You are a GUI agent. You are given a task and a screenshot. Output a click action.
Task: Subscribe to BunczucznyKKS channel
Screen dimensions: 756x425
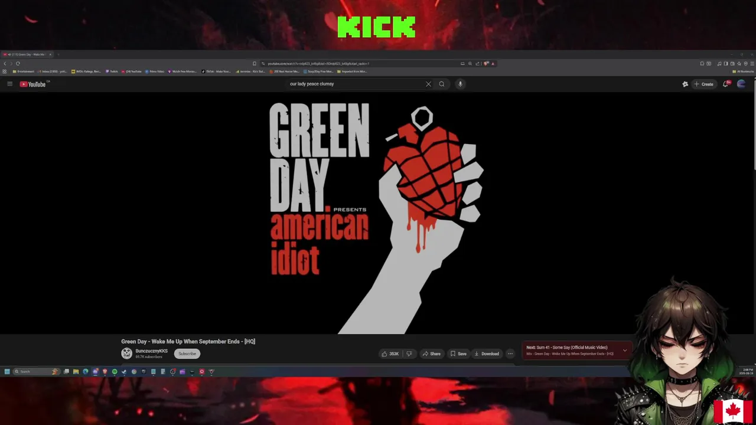pos(187,354)
